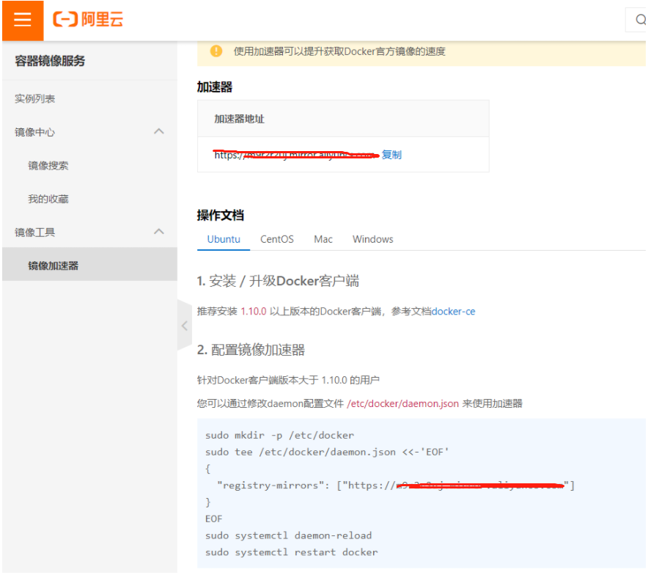Open 实例列表 in the sidebar

tap(34, 99)
